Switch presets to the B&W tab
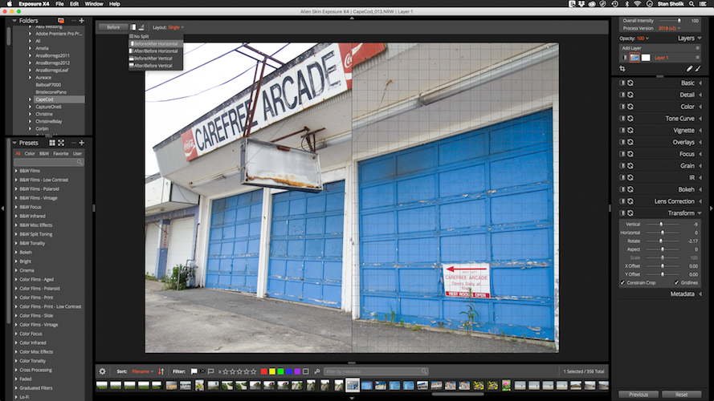Screen dimensions: 714x401 [x=44, y=154]
